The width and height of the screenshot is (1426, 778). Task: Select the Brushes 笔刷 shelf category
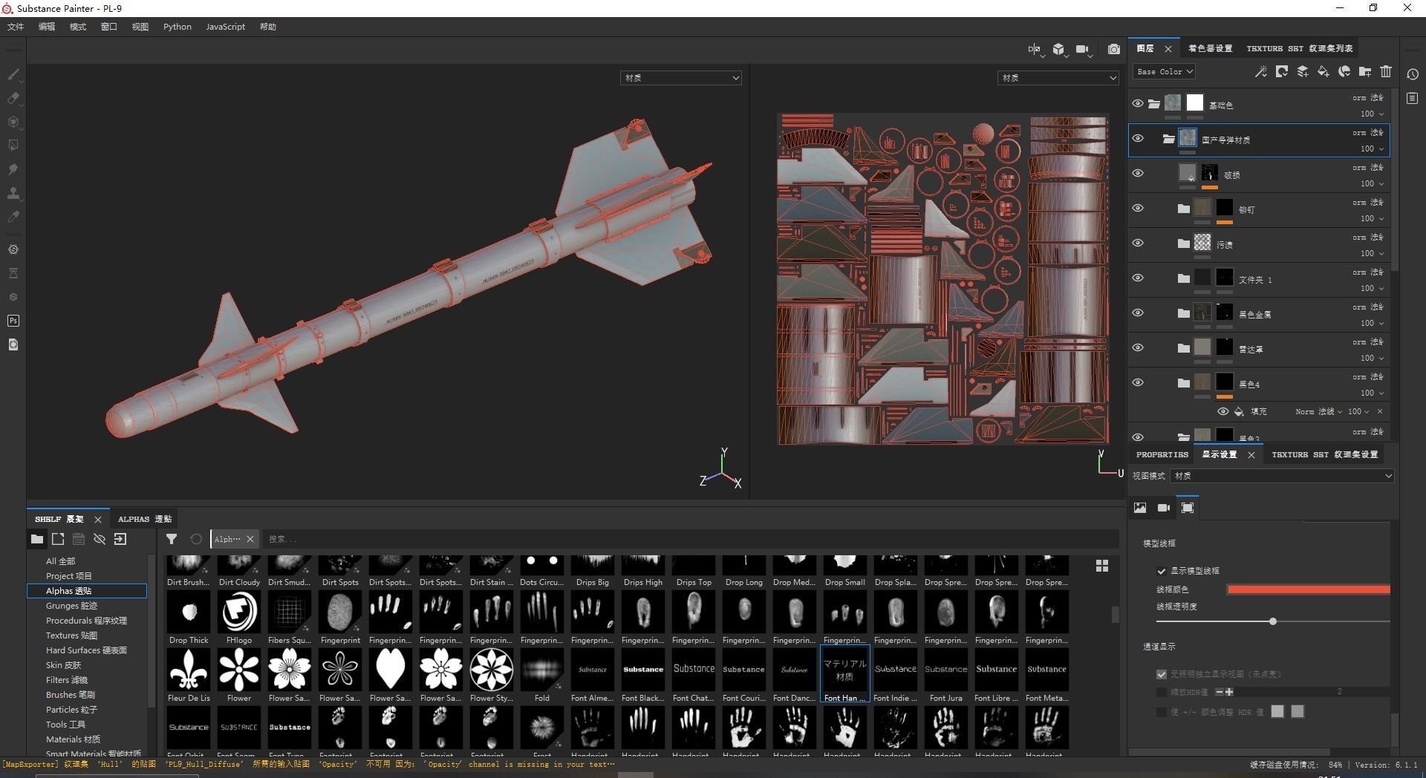(x=71, y=695)
